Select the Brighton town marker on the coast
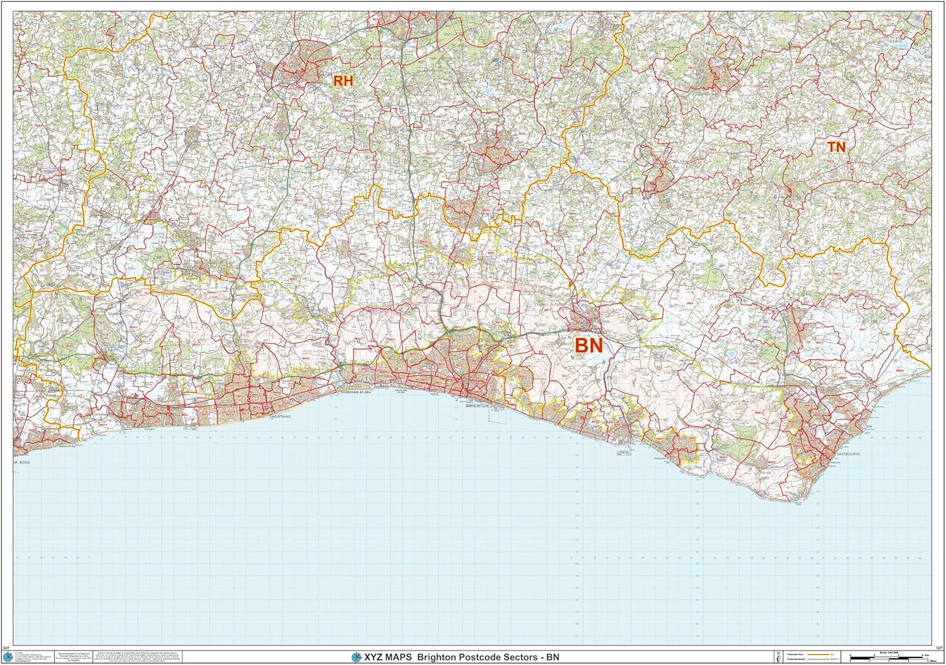Screen dimensions: 946x665 pyautogui.click(x=477, y=405)
